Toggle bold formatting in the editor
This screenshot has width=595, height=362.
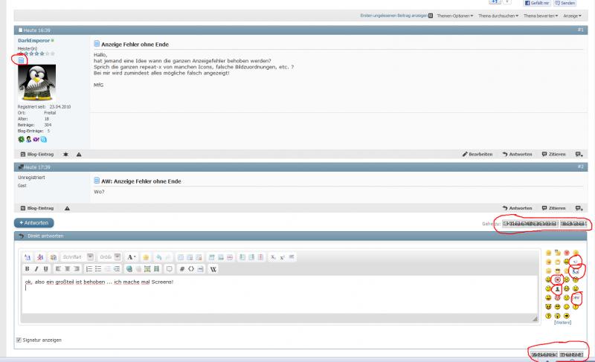click(x=27, y=268)
